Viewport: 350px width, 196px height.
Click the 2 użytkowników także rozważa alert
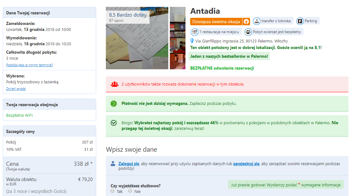(x=227, y=84)
